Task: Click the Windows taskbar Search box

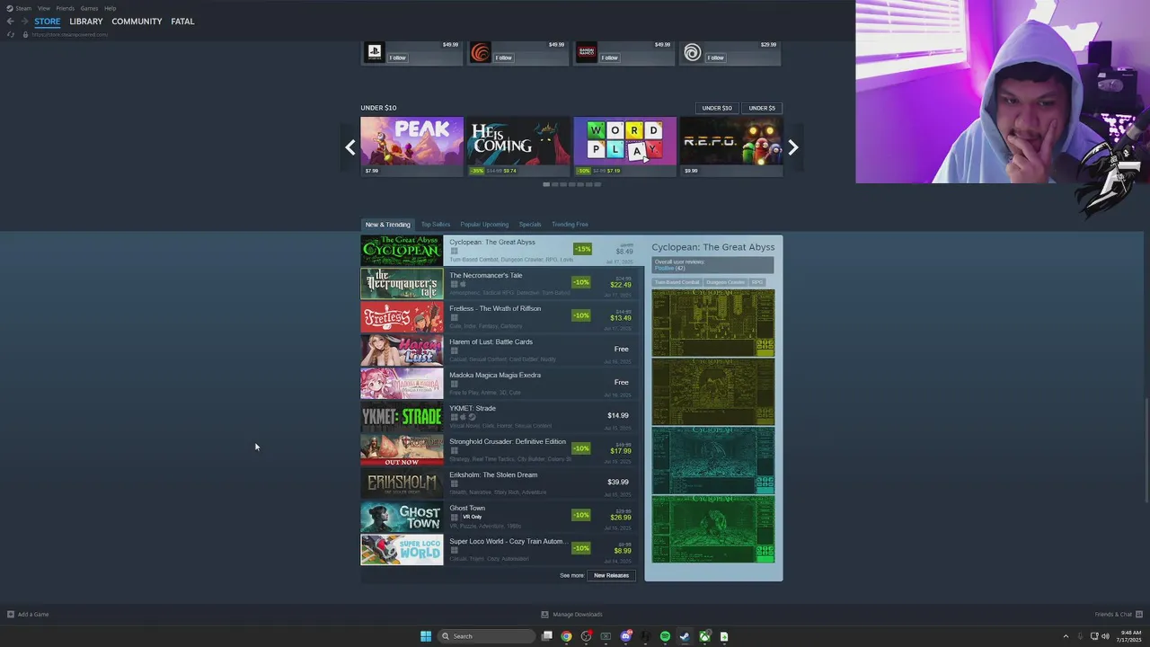Action: 486,636
